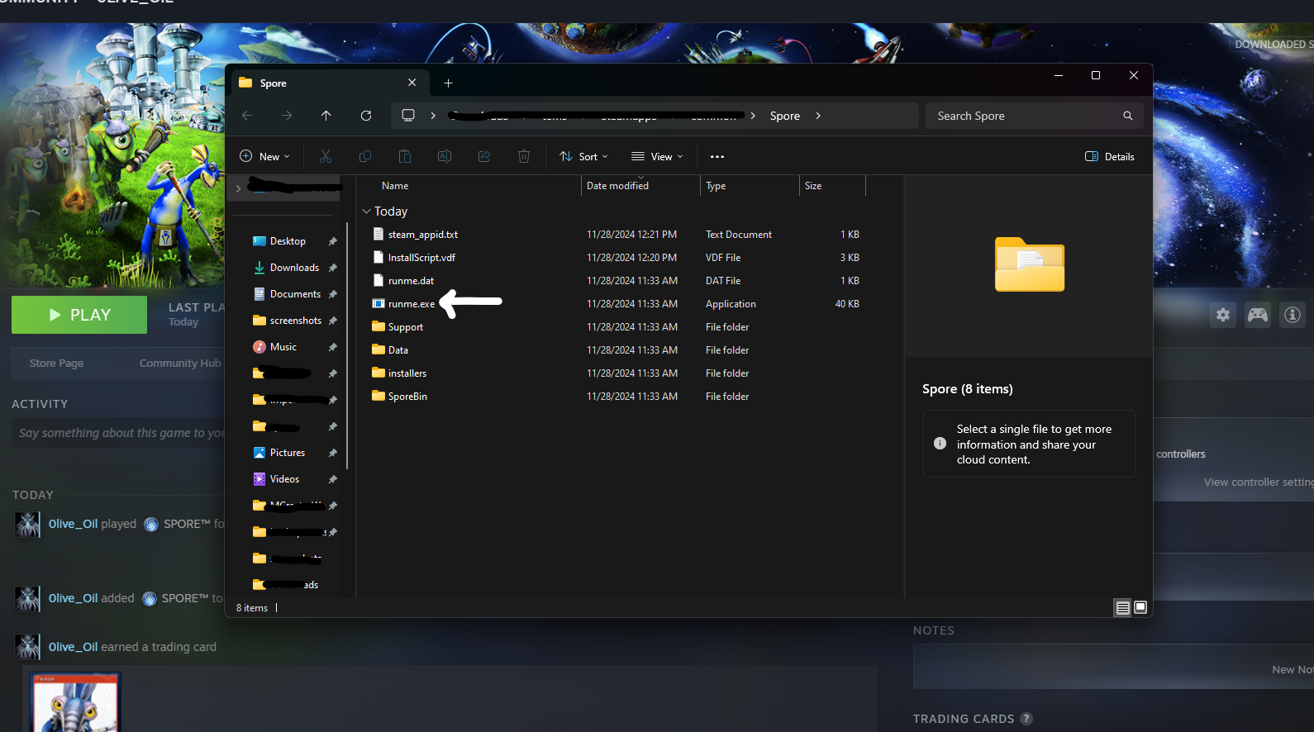Click the Rename icon in Explorer toolbar
This screenshot has width=1314, height=732.
[445, 156]
